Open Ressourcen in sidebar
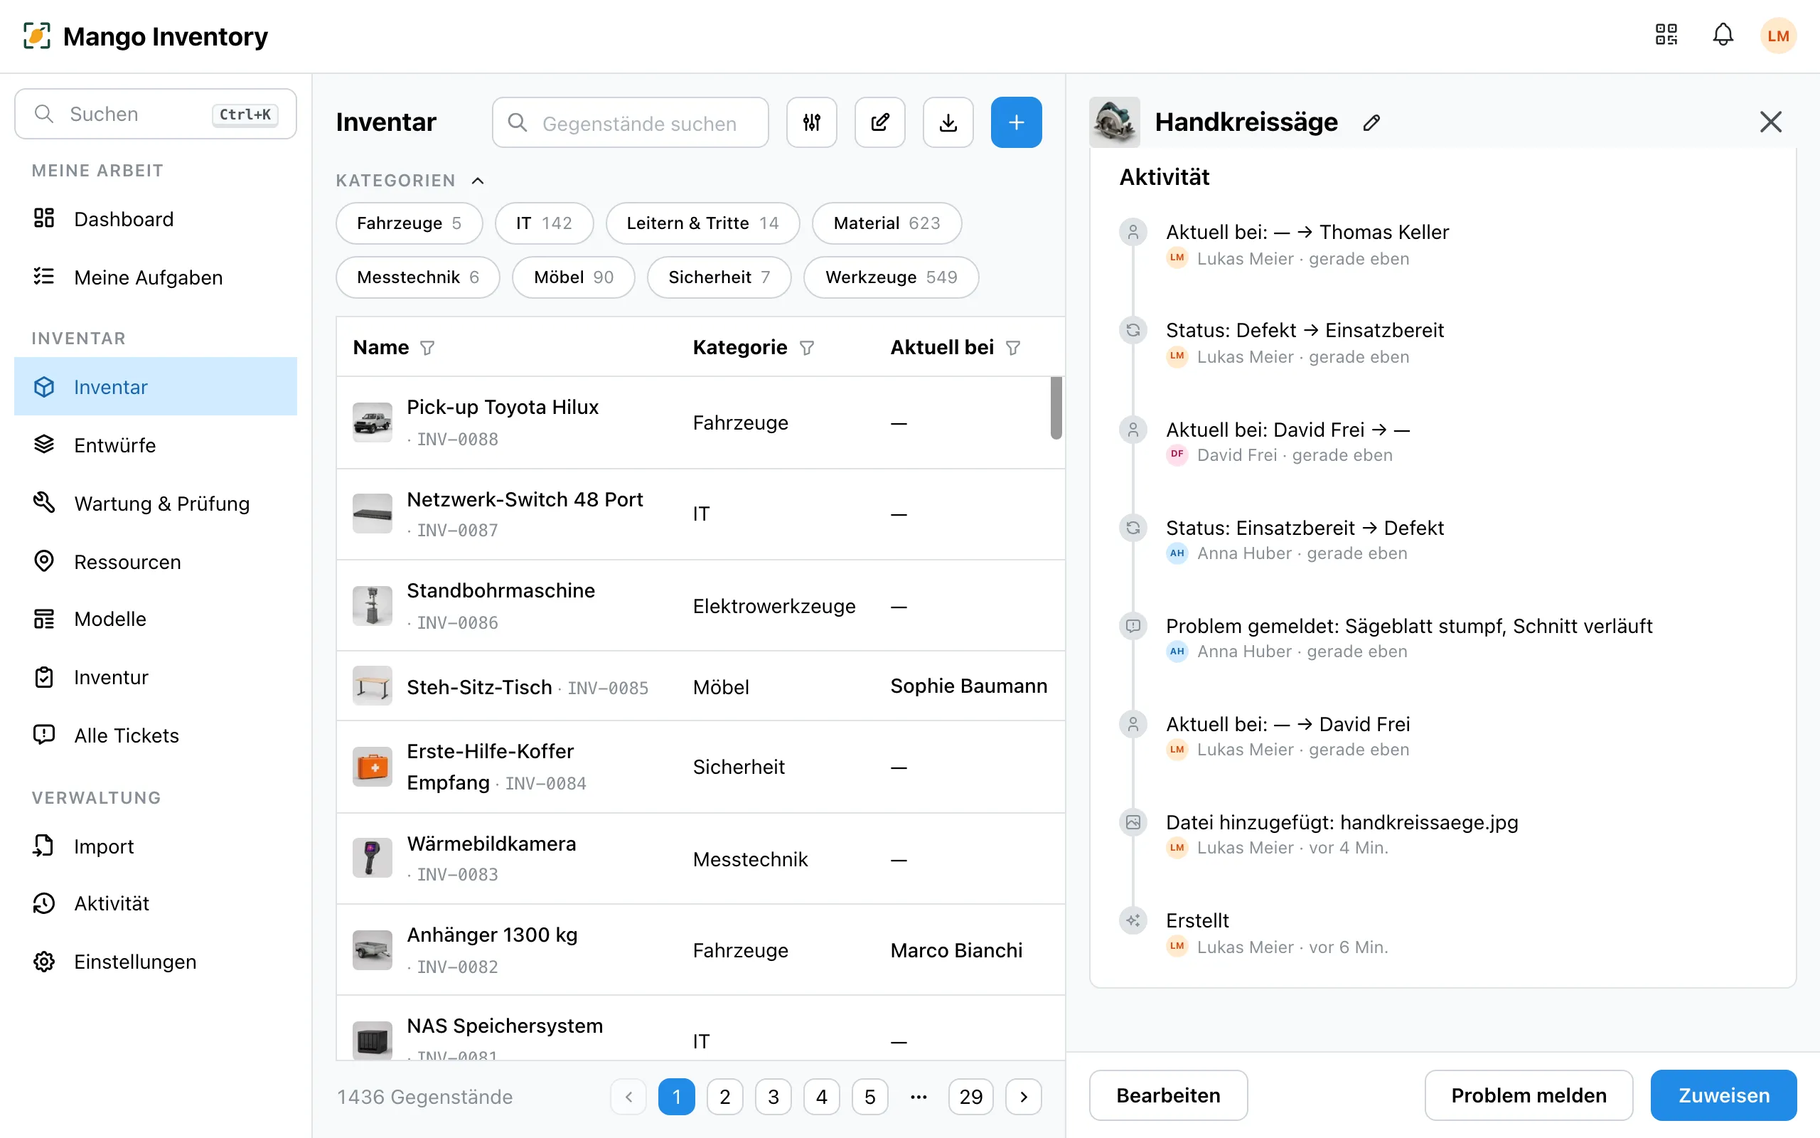Viewport: 1820px width, 1138px height. pyautogui.click(x=156, y=561)
